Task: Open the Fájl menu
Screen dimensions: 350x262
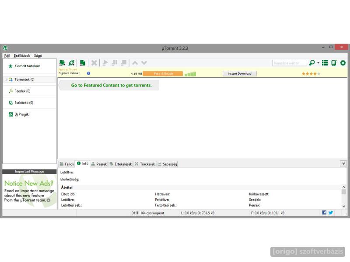Action: point(7,55)
